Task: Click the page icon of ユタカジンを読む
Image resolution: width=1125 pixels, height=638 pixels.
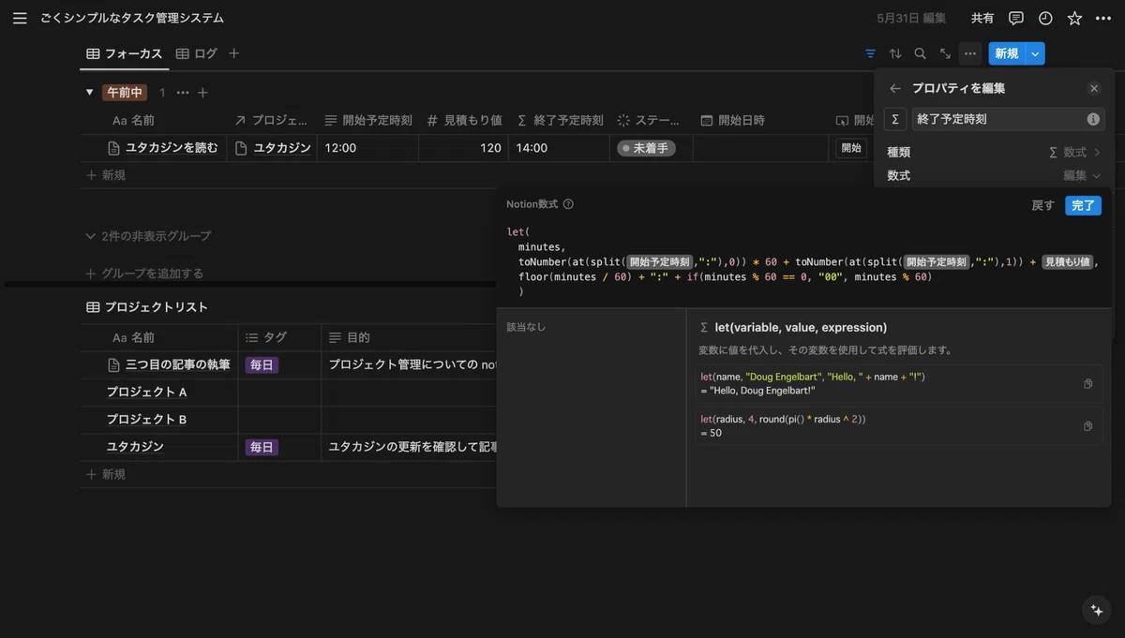Action: 114,148
